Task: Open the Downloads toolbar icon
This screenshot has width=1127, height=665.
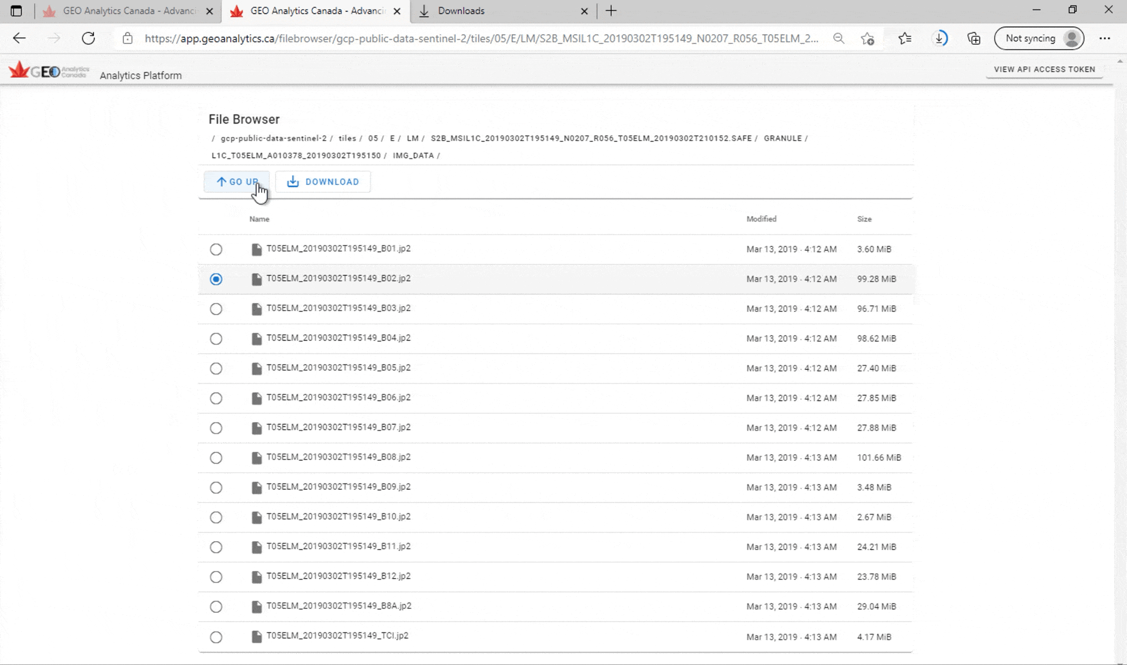Action: coord(940,38)
